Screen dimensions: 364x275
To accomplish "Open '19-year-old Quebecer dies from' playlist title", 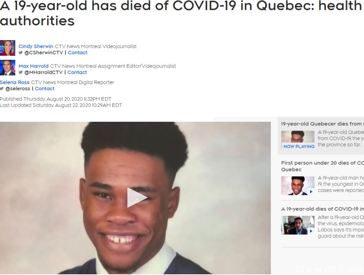I will point(322,124).
